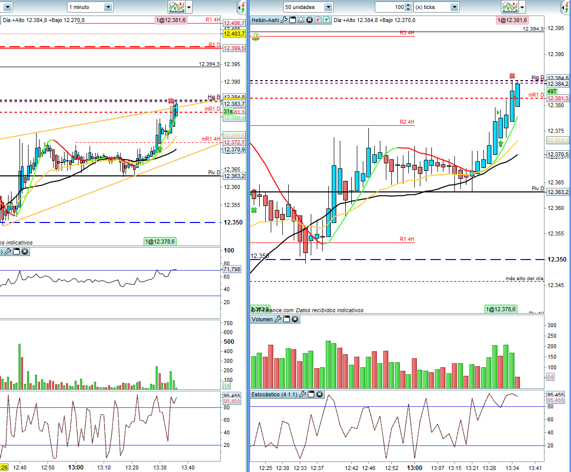Remove Heikin-Ashi with the X icon
The width and height of the screenshot is (571, 472).
(310, 20)
